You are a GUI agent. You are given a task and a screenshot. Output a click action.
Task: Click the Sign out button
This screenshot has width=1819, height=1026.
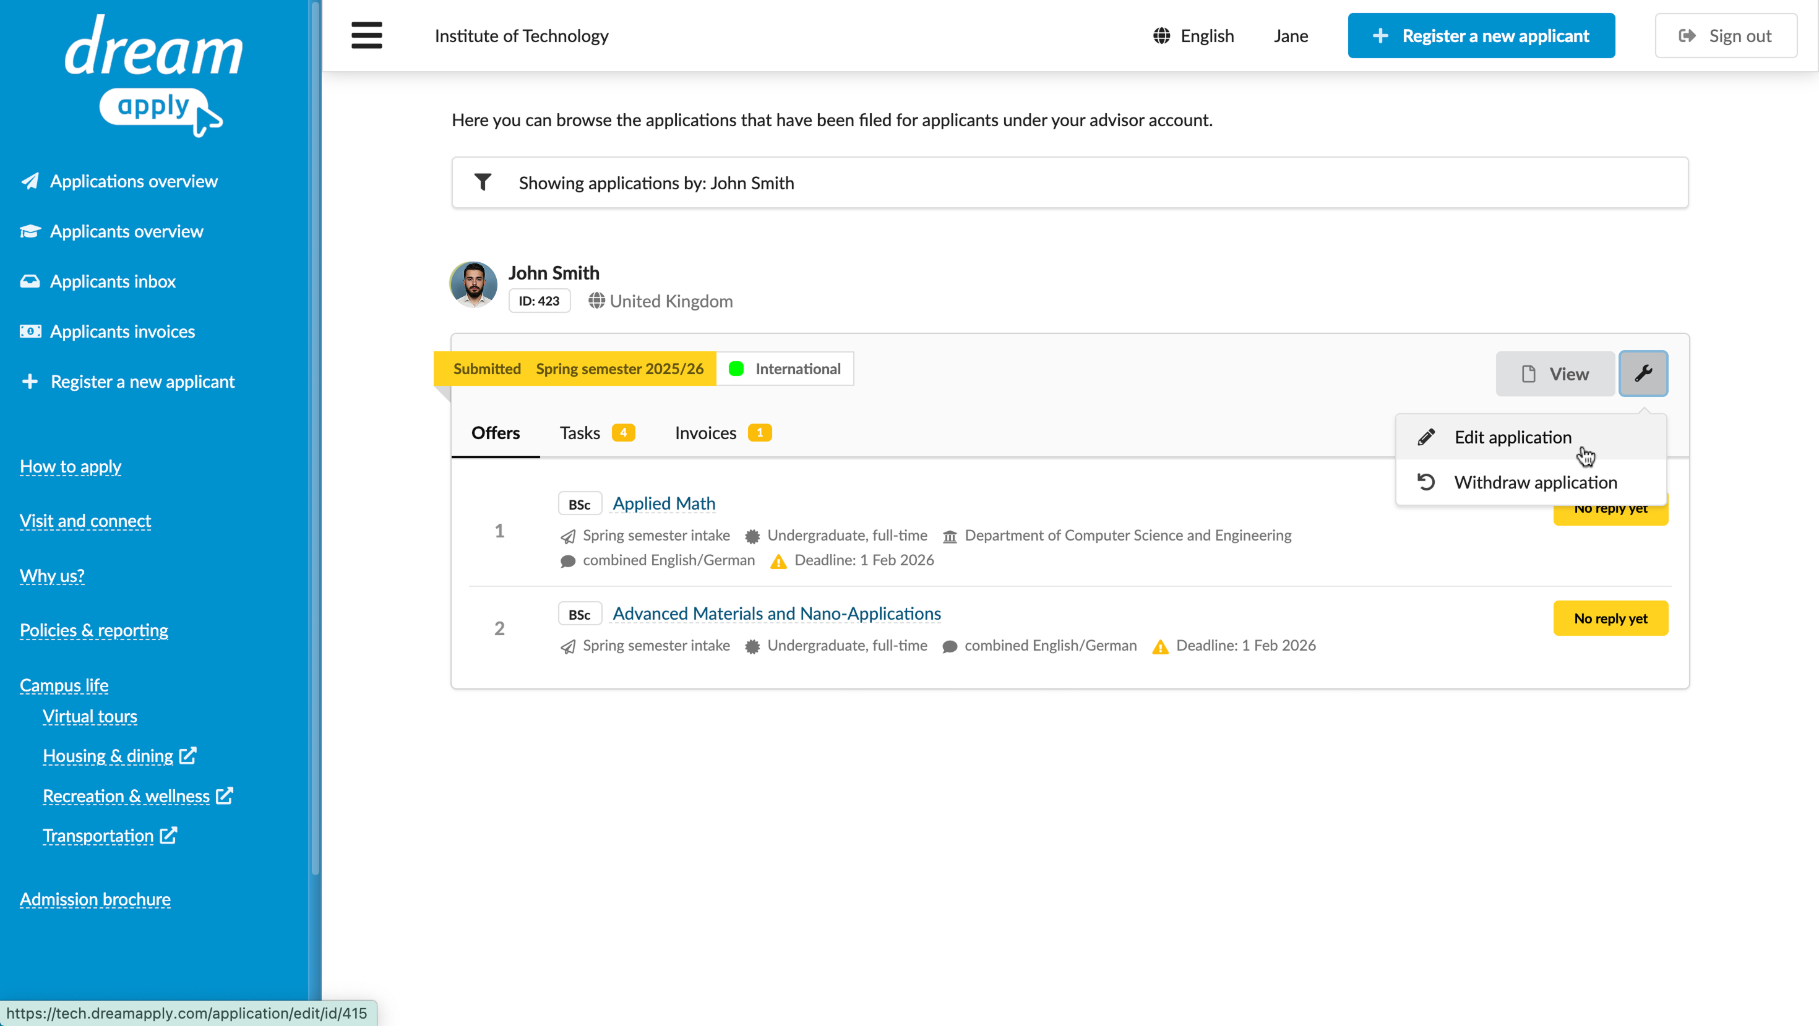tap(1725, 36)
